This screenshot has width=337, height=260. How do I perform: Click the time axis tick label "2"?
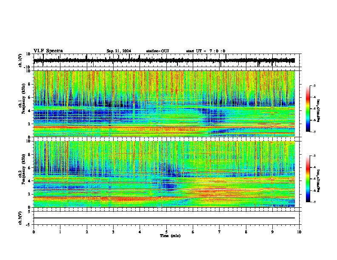point(87,232)
